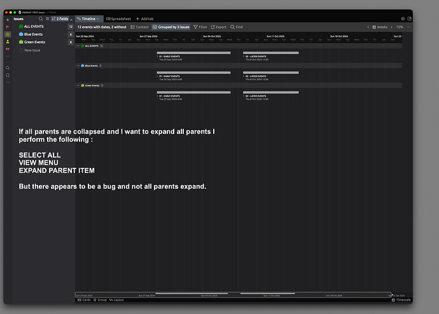
Task: Expand 01 - EARLY EVENTS under Green Events group
Action: point(158,96)
